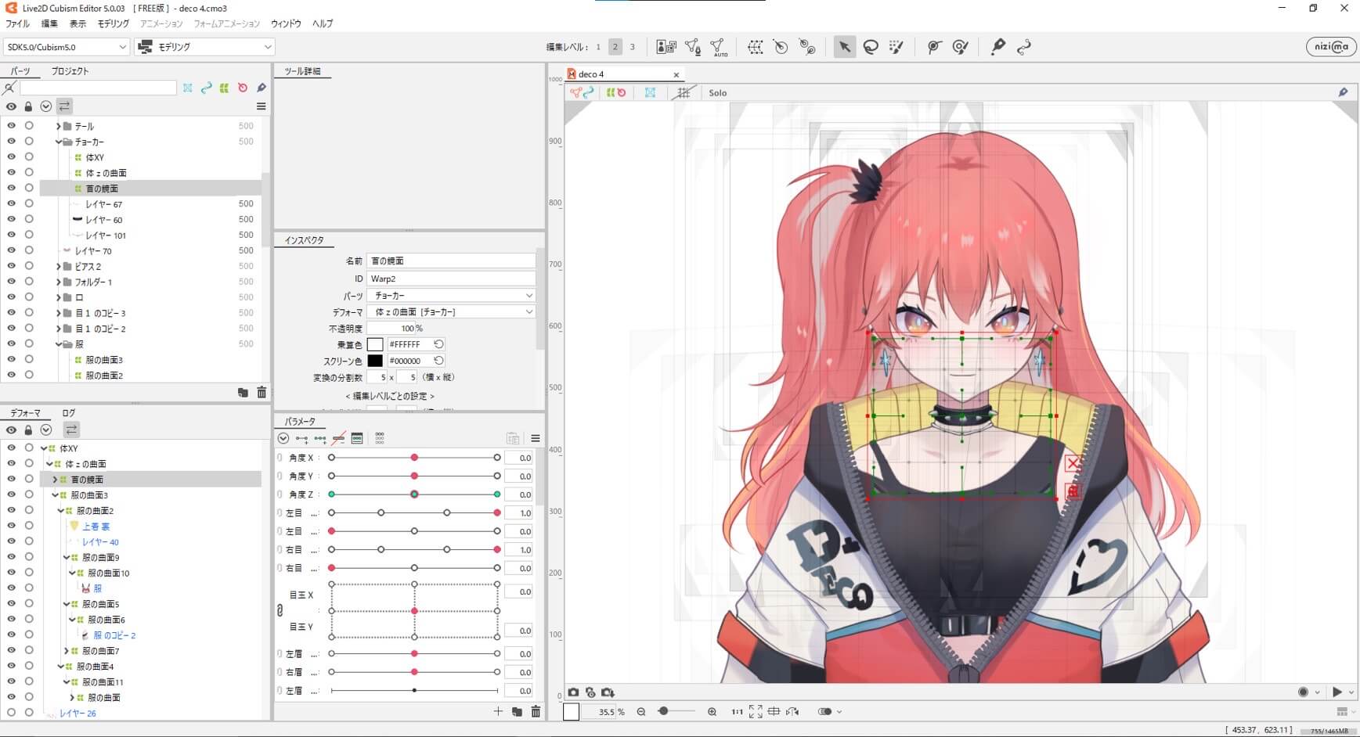The image size is (1360, 737).
Task: Pick the black screen color swatch
Action: (375, 361)
